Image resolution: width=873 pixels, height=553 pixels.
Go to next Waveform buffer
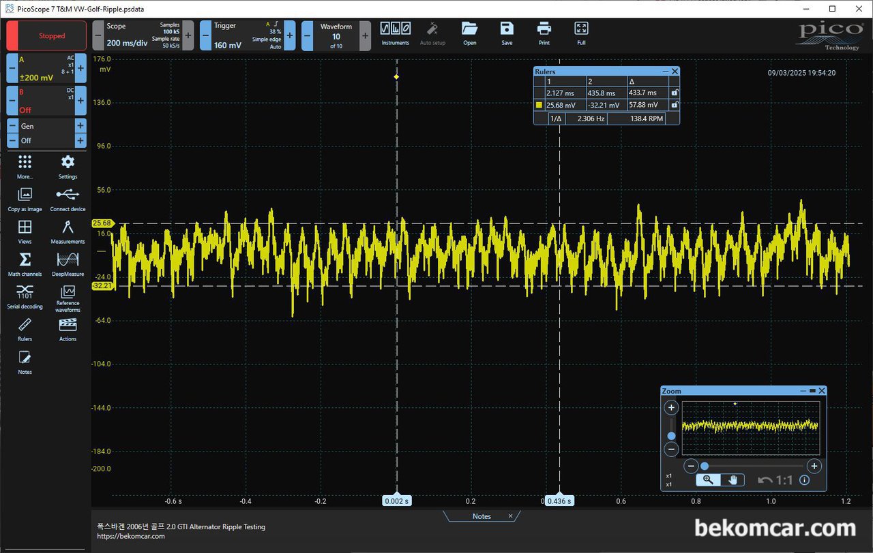[x=366, y=35]
